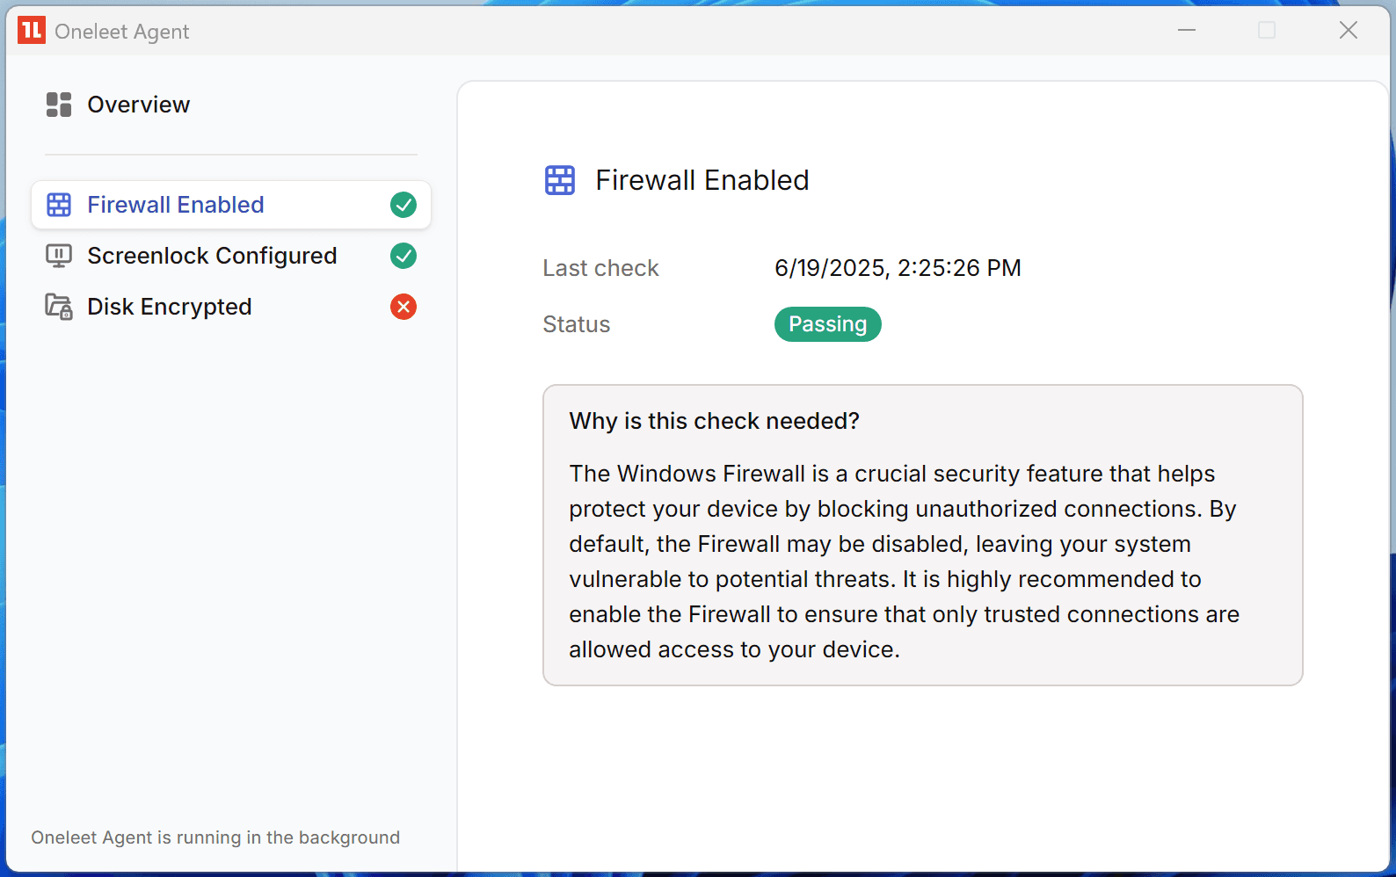Click the "running in the background" footer text

[x=215, y=837]
